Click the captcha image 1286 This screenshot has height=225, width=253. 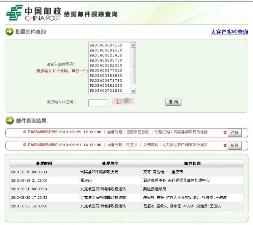click(123, 101)
